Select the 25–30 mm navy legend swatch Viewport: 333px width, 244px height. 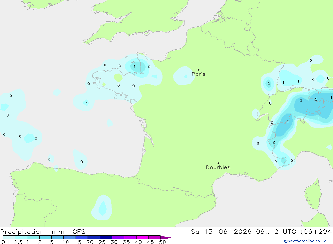pyautogui.click(x=106, y=237)
